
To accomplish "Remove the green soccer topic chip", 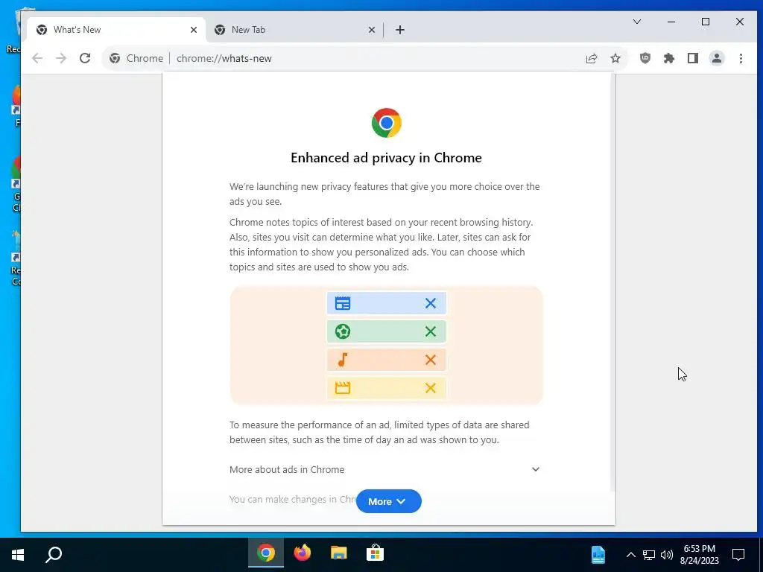I will [x=431, y=331].
